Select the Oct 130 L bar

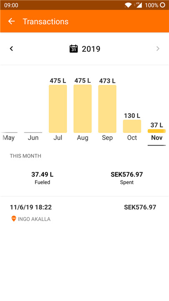tap(132, 126)
